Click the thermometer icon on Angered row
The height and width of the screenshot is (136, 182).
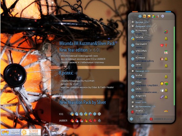point(162,97)
